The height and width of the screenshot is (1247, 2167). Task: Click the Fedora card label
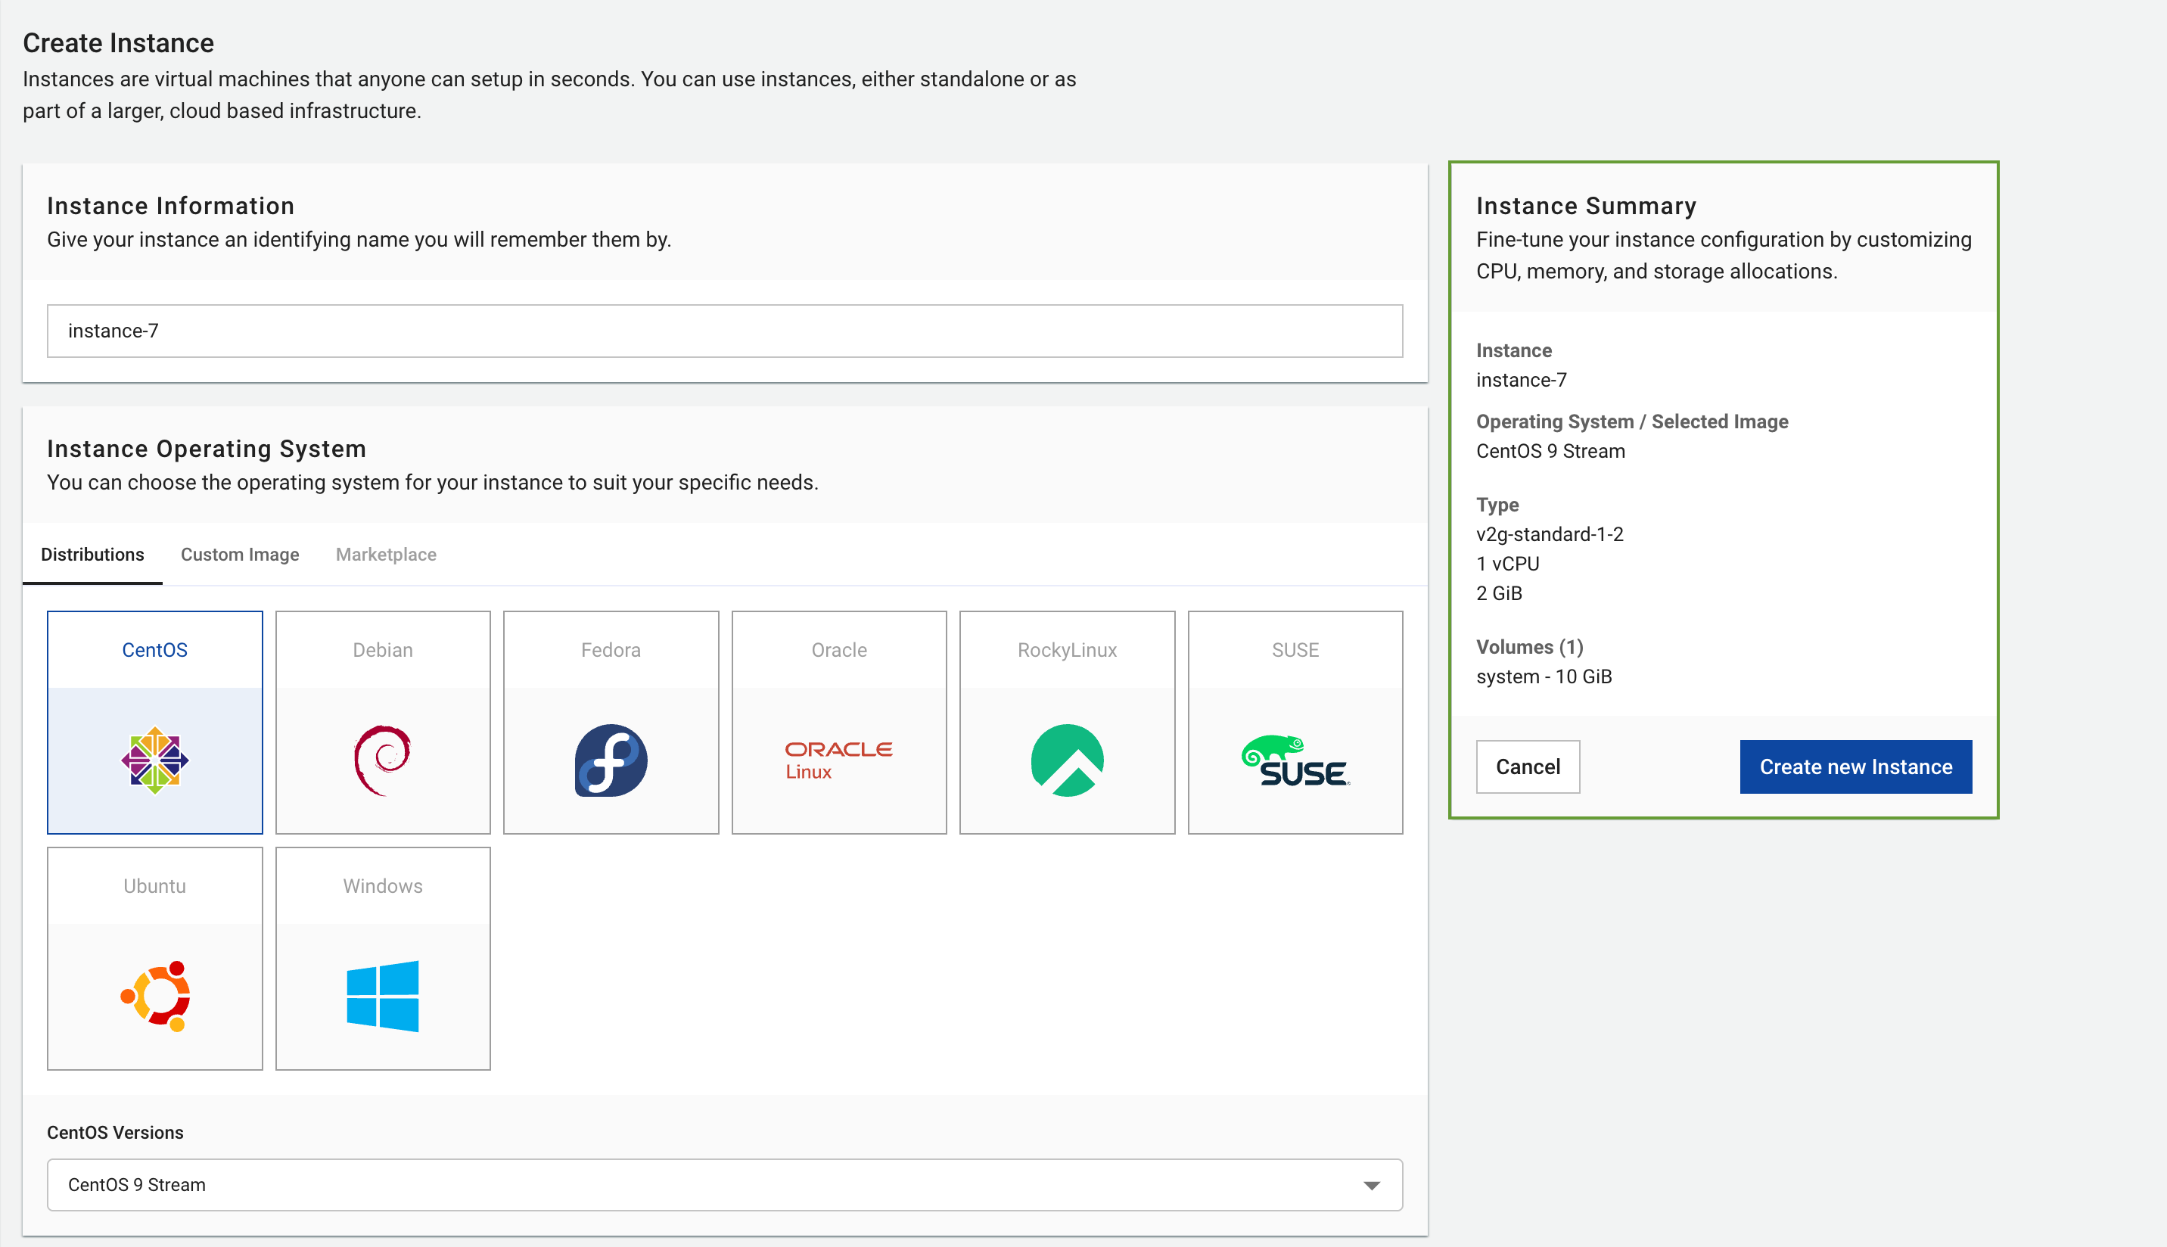click(x=611, y=650)
